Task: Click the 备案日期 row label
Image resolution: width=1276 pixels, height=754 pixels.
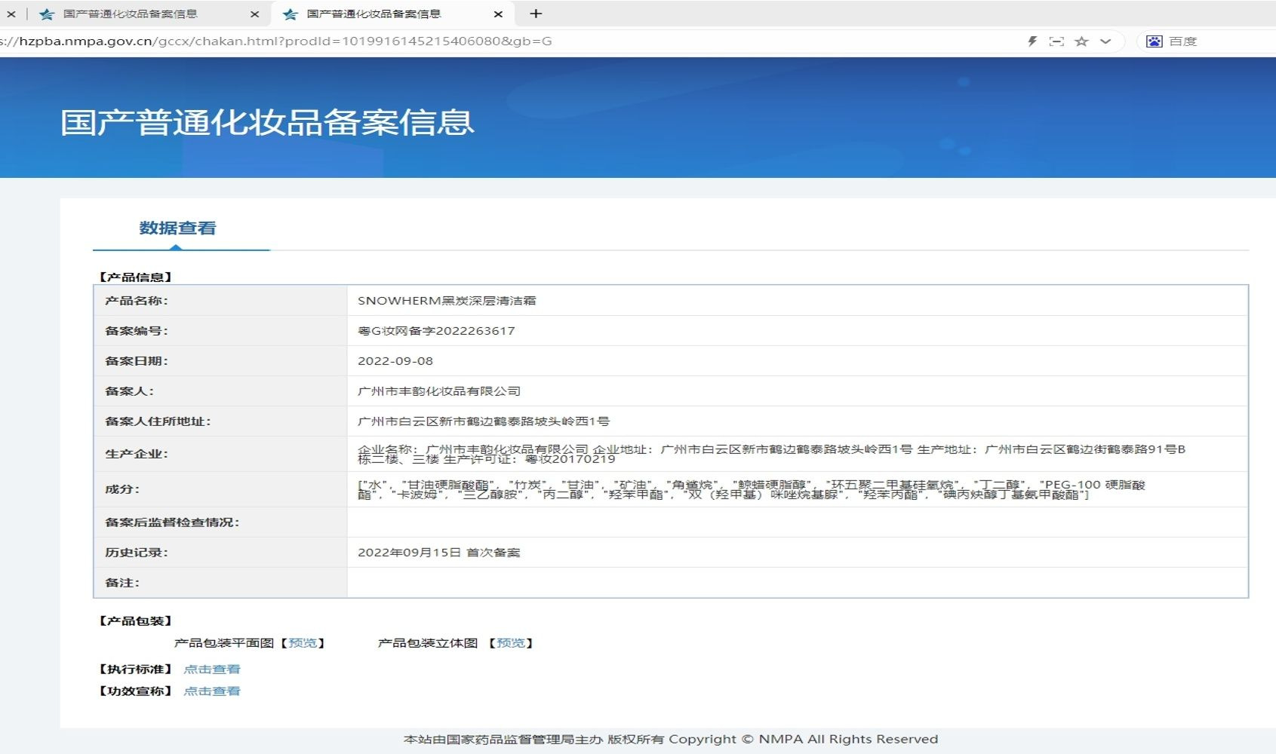Action: tap(137, 361)
